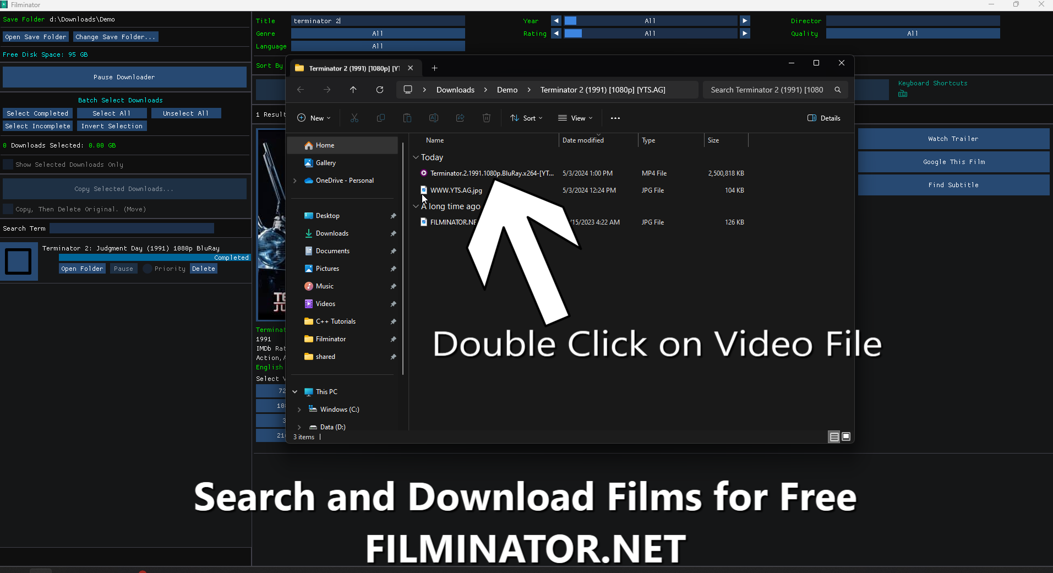Click the PC icon in address bar
The width and height of the screenshot is (1053, 573).
tap(408, 90)
